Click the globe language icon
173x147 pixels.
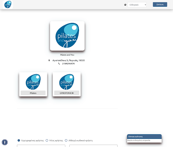125,5
